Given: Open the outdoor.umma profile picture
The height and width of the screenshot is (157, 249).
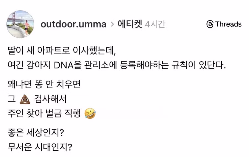Looking at the screenshot, I should tap(20, 24).
